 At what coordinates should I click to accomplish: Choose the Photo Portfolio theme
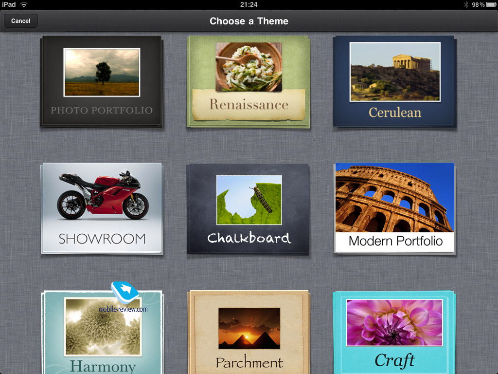102,82
